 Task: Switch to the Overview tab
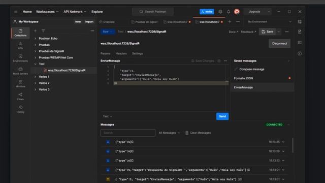pyautogui.click(x=107, y=22)
